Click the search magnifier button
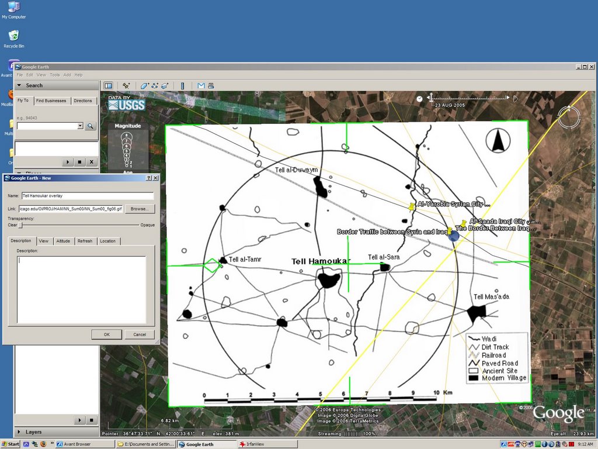598x449 pixels. point(91,126)
